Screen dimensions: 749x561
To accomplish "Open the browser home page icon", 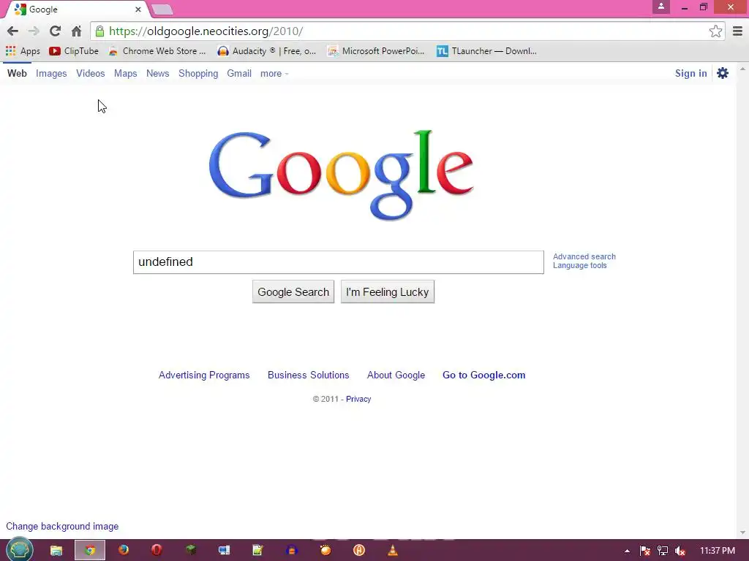I will click(76, 31).
